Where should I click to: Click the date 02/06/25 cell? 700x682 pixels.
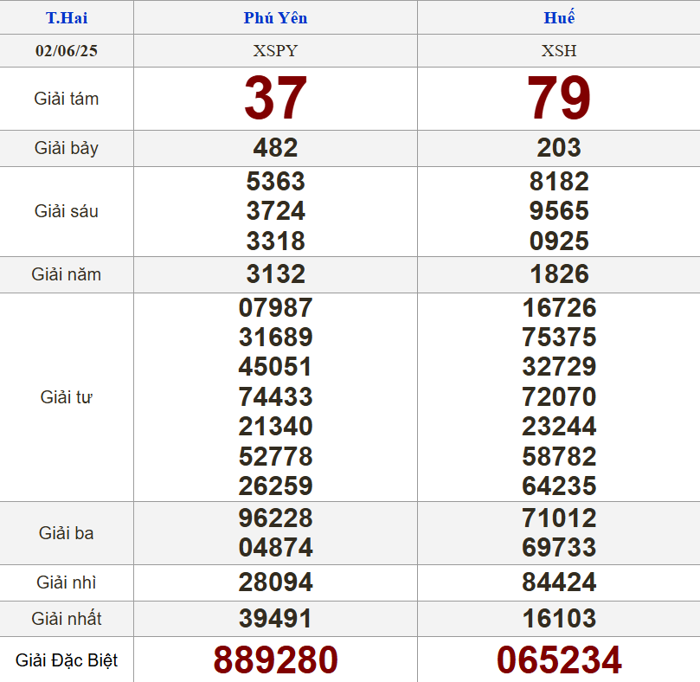[67, 50]
